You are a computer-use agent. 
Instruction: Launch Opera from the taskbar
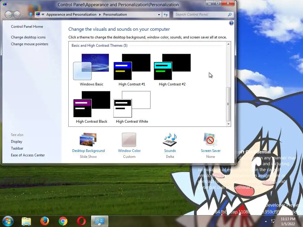[81, 221]
